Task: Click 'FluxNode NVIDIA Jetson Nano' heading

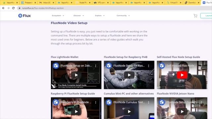Action: [x=176, y=94]
